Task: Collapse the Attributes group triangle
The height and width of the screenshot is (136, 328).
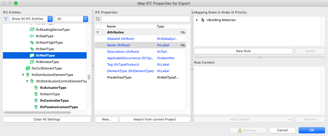Action: pos(97,33)
